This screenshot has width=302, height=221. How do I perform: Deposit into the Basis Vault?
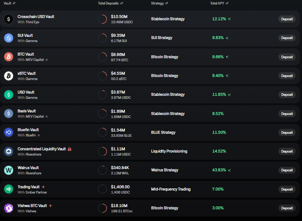click(x=287, y=114)
